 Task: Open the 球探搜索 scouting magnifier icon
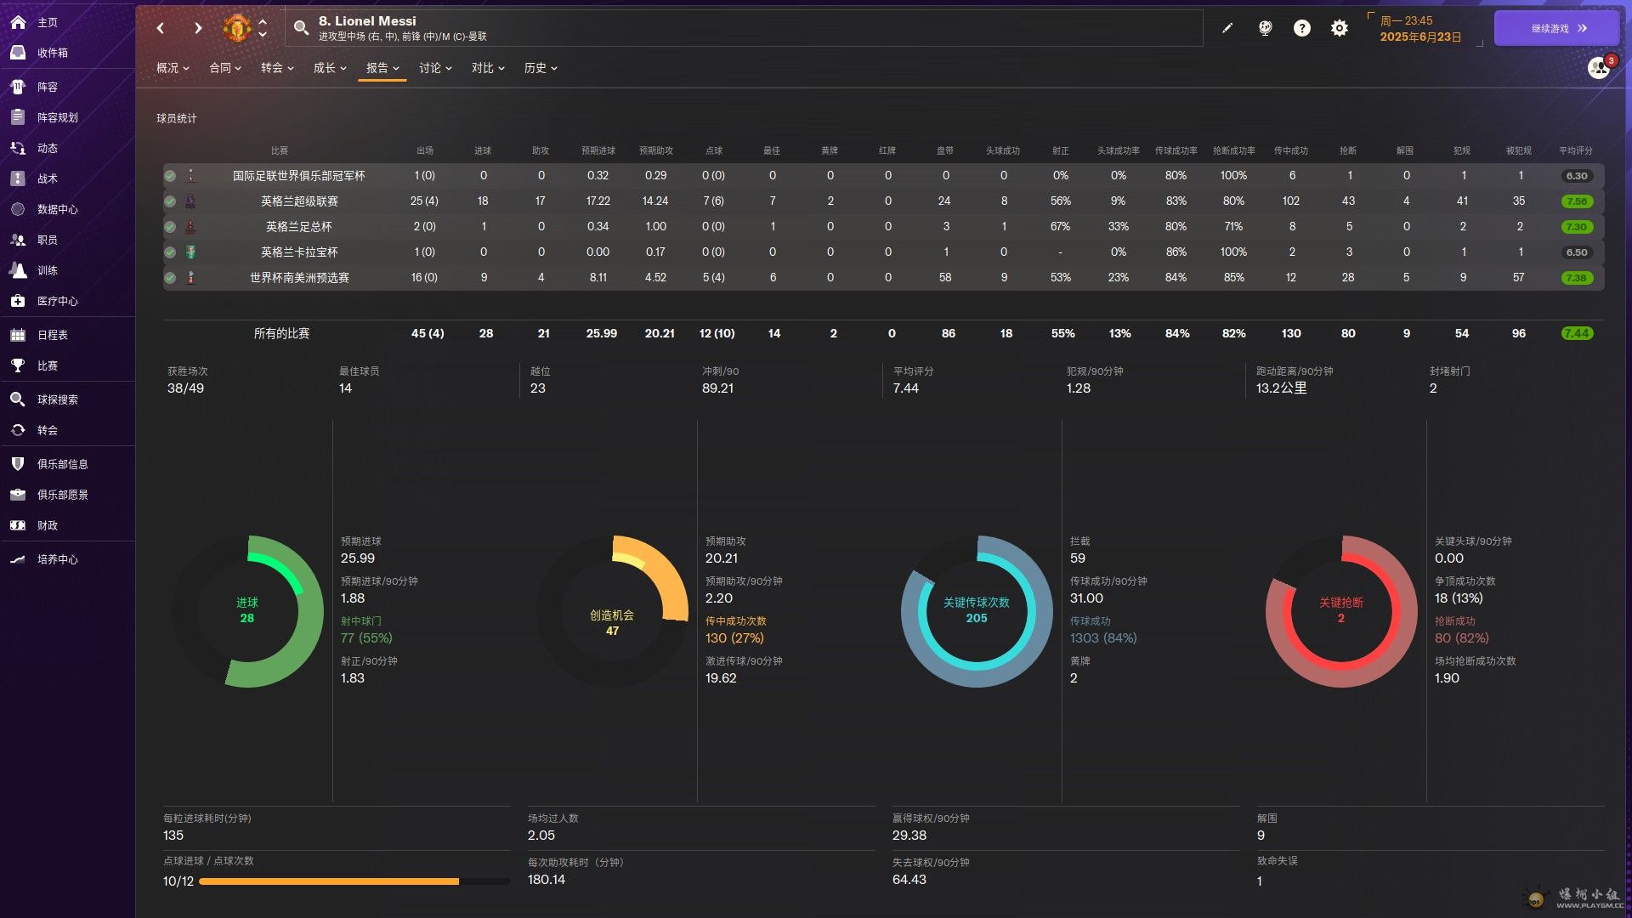pyautogui.click(x=18, y=399)
